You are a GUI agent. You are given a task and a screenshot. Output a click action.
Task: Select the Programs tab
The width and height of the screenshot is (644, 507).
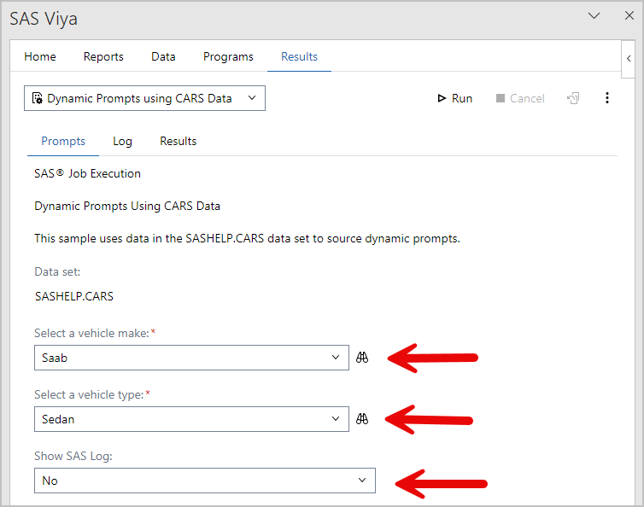228,56
